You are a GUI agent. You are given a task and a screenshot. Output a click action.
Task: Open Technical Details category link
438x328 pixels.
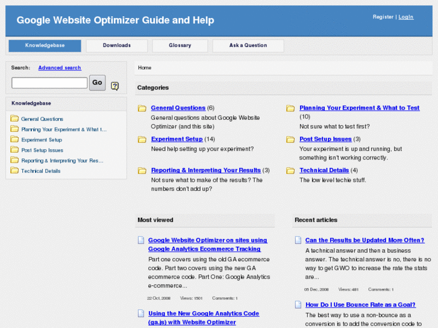click(324, 170)
